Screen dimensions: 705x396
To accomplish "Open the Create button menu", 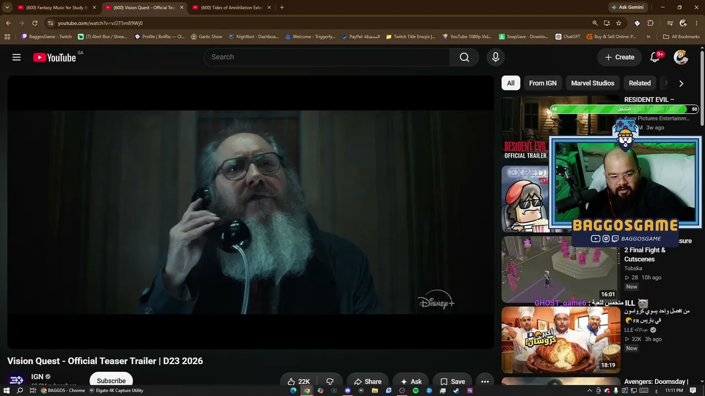I will click(620, 57).
